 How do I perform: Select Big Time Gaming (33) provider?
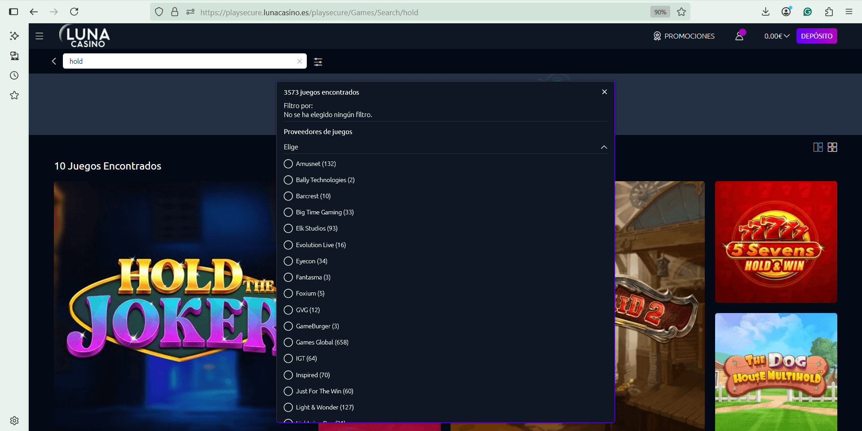[x=319, y=212]
